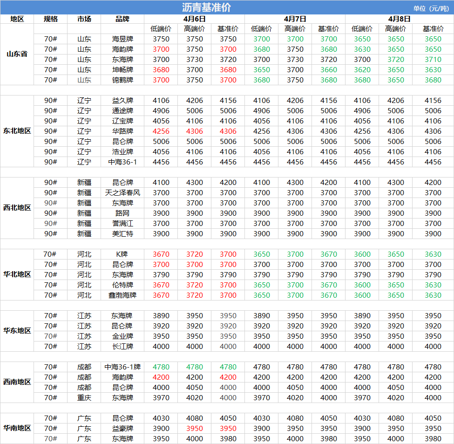Select the 地区 column header
This screenshot has height=444, width=454.
tap(17, 19)
